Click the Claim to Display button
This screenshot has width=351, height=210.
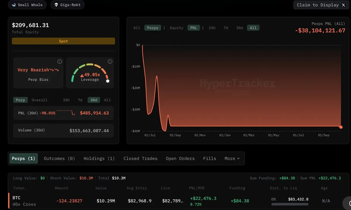coord(321,5)
